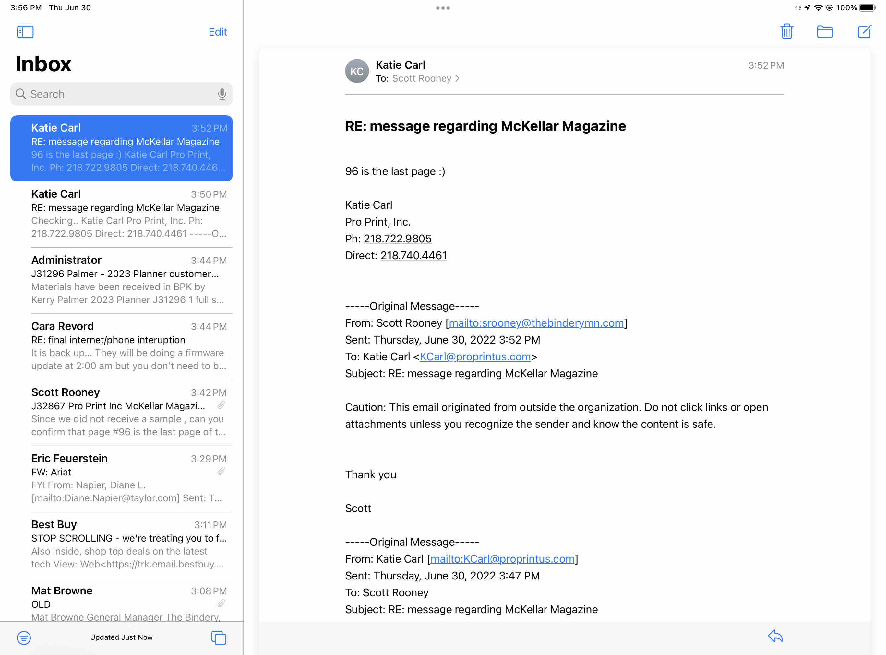The image size is (886, 655).
Task: Open the stacked windows icon
Action: (218, 637)
